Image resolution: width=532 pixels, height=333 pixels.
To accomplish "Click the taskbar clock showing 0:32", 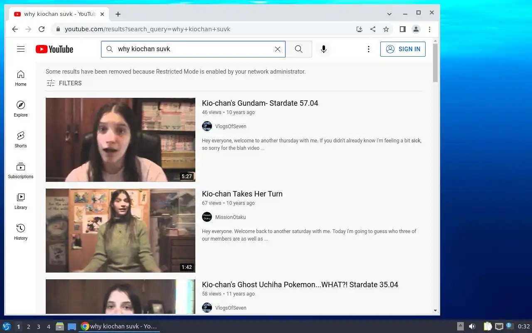I will coord(524,326).
